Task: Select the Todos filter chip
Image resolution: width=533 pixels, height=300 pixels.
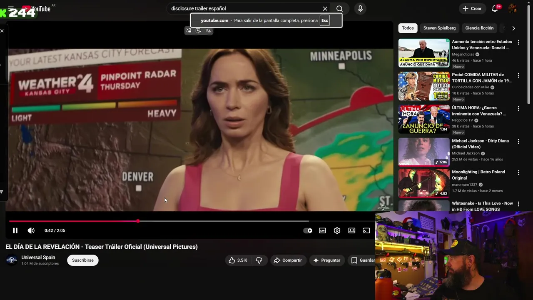Action: (408, 28)
